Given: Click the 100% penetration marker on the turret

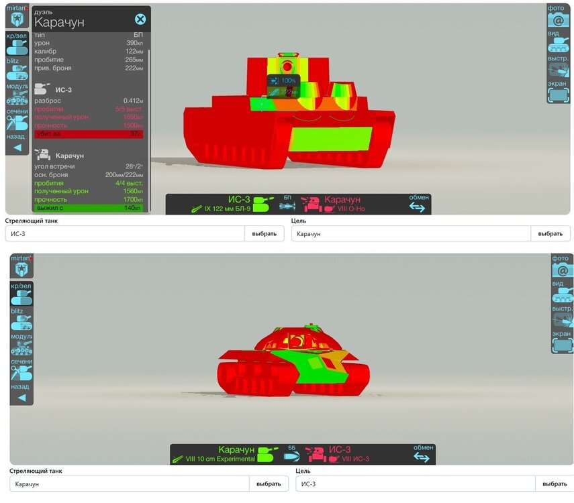Looking at the screenshot, I should coord(284,80).
